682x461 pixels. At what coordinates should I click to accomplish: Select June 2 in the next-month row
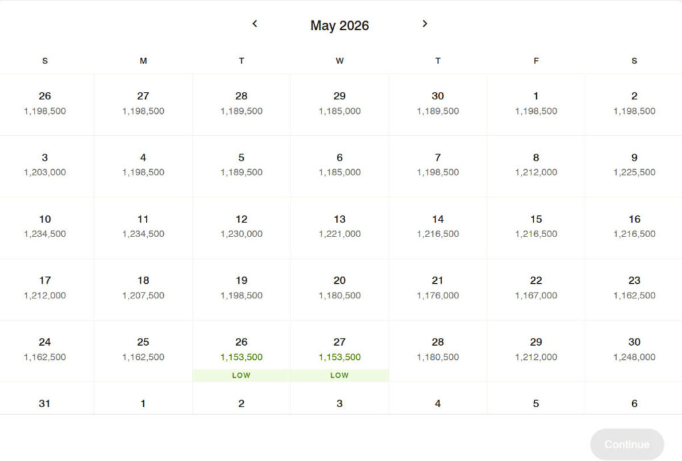point(241,404)
